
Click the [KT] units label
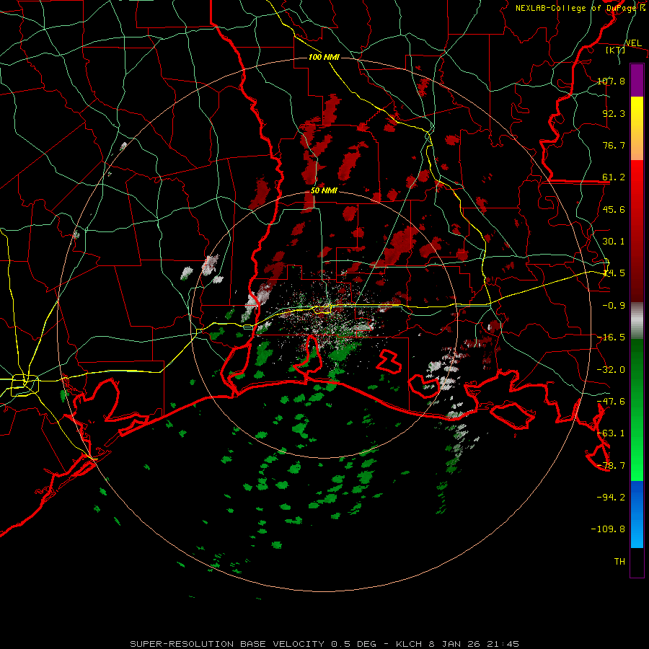click(x=616, y=50)
